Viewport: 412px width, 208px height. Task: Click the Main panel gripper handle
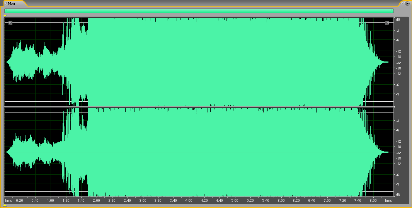tap(5, 3)
